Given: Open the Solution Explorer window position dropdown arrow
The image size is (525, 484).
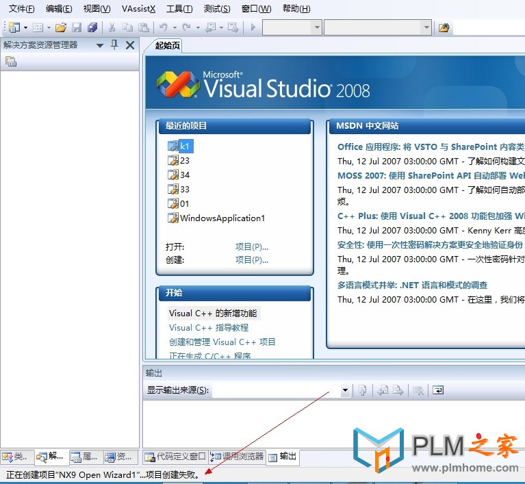Looking at the screenshot, I should click(x=100, y=46).
